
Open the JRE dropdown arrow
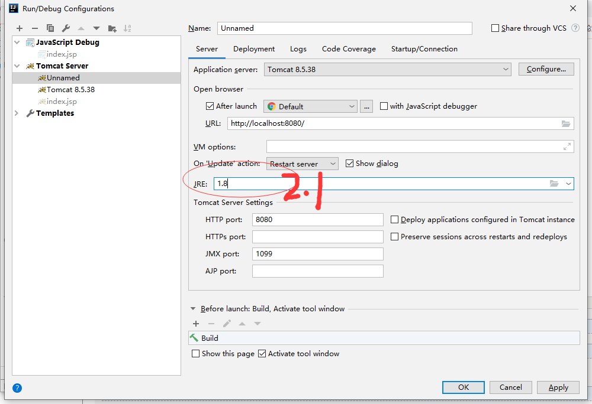568,184
